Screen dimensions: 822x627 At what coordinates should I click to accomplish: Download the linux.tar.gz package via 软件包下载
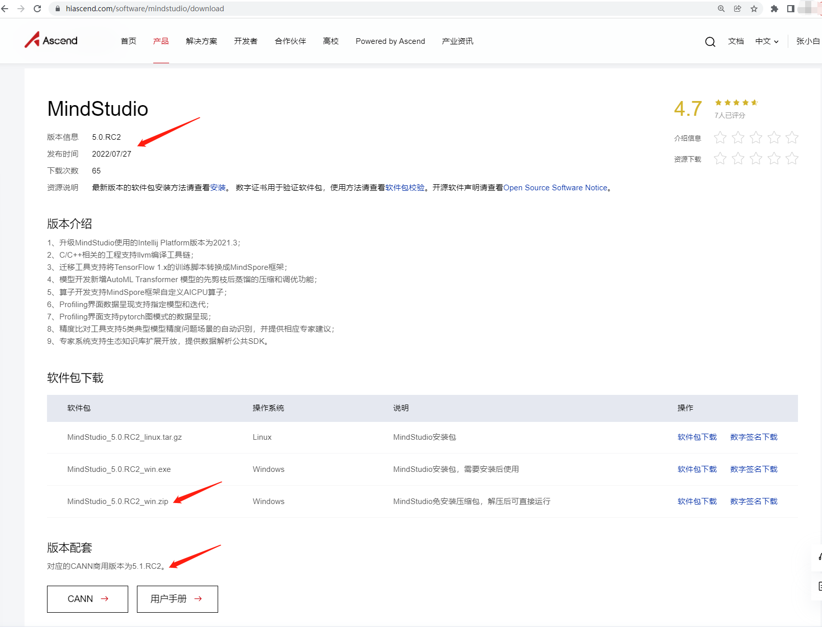(x=697, y=437)
